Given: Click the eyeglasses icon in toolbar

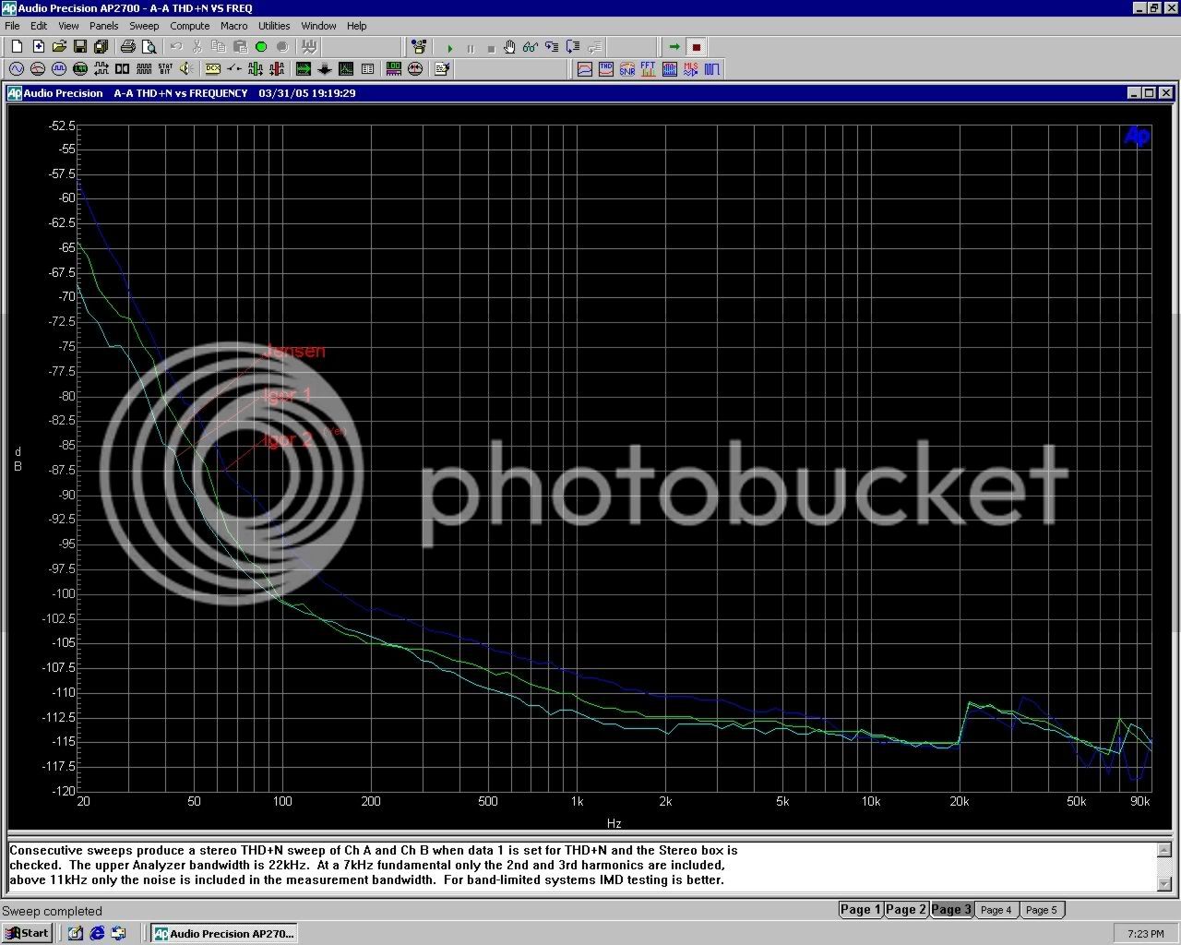Looking at the screenshot, I should tap(531, 46).
